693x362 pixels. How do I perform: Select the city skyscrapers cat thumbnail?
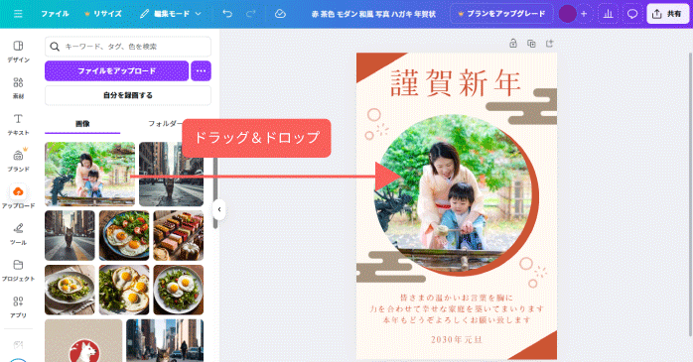pyautogui.click(x=165, y=340)
